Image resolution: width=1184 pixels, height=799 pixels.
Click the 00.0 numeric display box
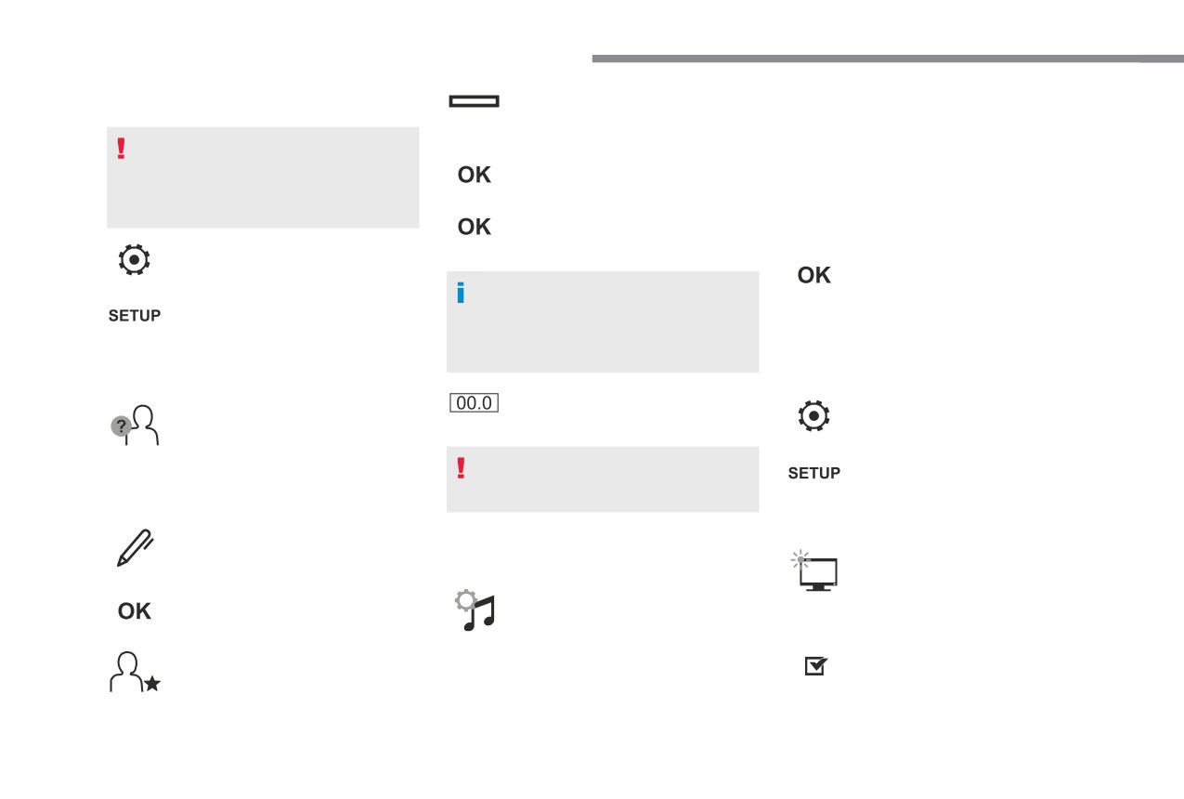(x=475, y=403)
